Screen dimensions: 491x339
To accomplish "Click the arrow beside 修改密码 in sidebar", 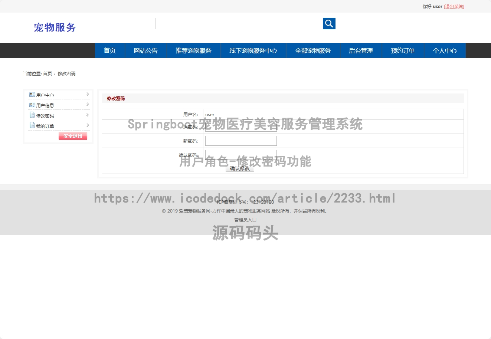I will coord(88,115).
